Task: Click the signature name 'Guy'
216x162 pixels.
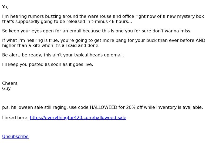Action: 6,89
